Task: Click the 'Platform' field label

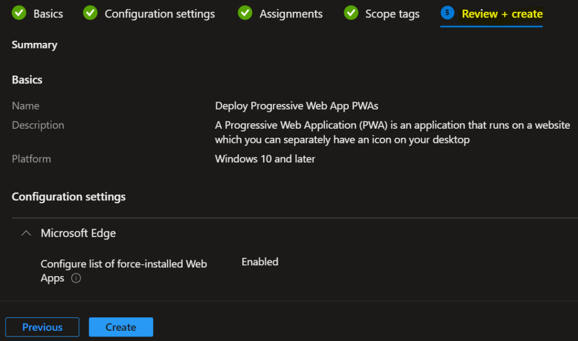Action: 32,159
